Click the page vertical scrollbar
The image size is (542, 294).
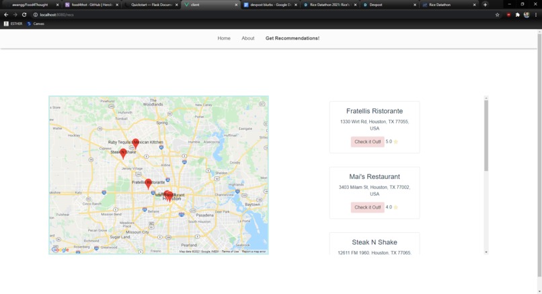click(539, 155)
